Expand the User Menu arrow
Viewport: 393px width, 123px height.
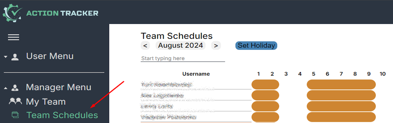[6, 57]
